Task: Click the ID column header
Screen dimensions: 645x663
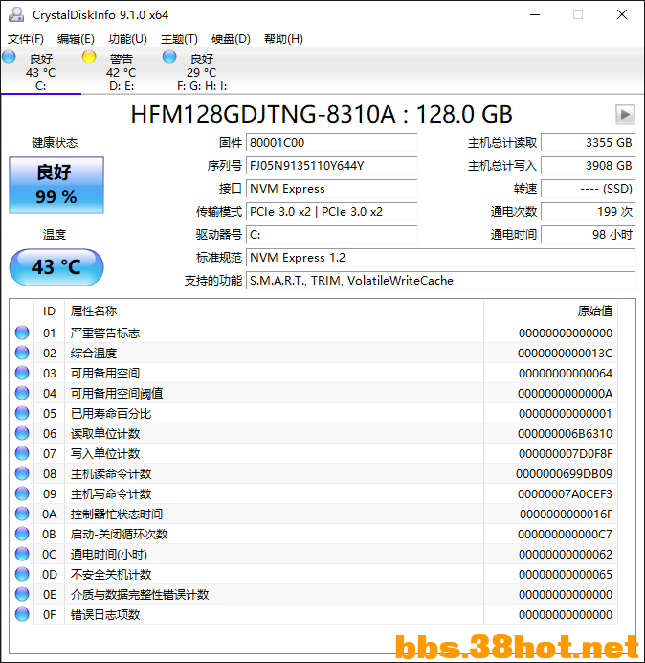Action: tap(50, 311)
